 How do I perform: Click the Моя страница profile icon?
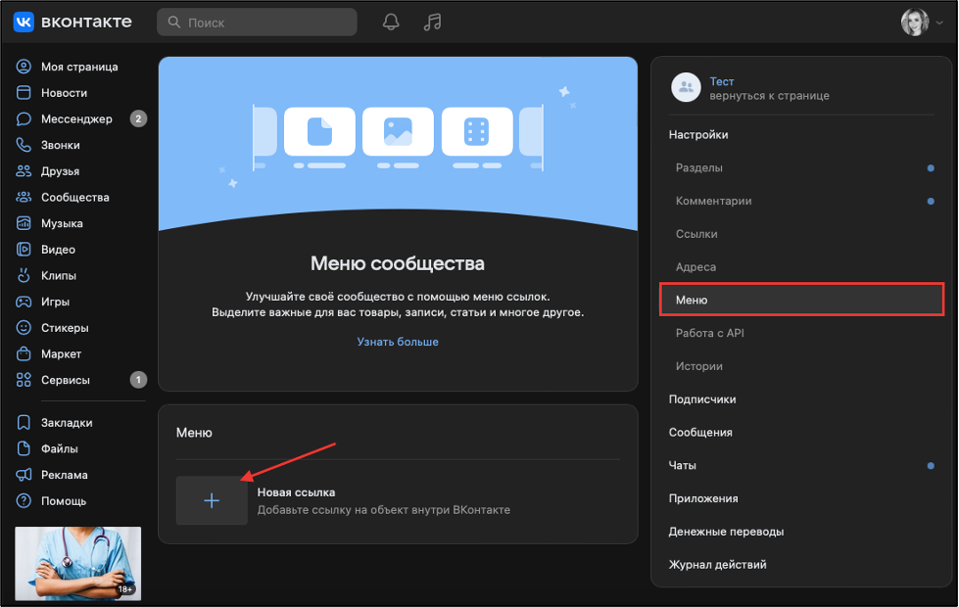click(24, 67)
